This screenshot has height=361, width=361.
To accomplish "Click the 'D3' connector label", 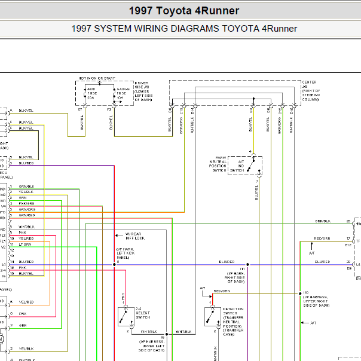I will point(251,111).
